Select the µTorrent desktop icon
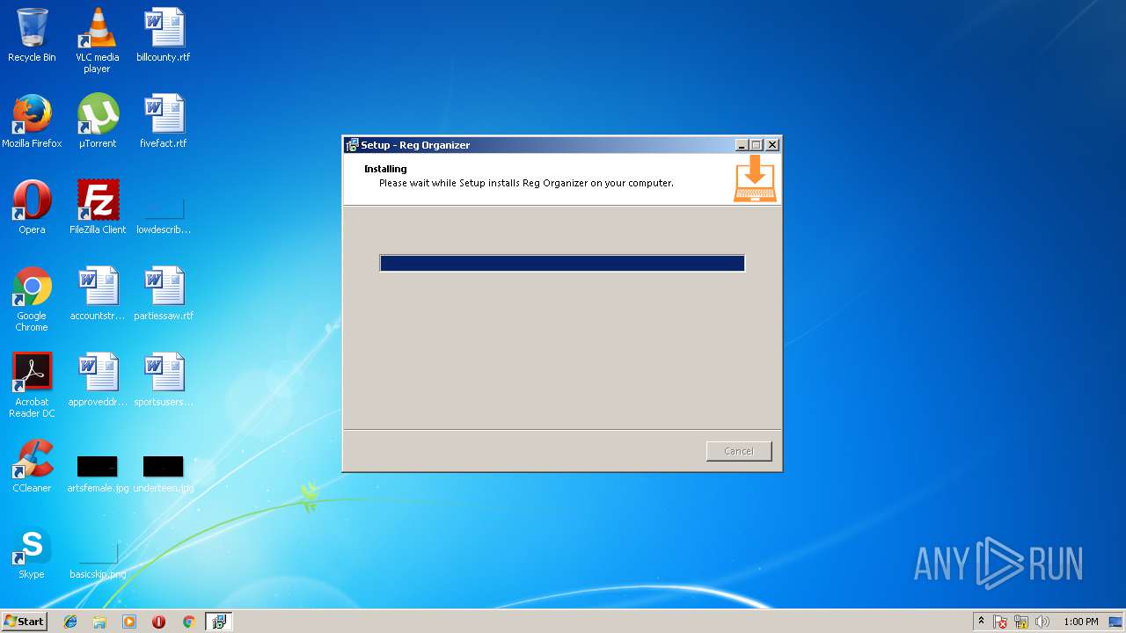Screen dimensions: 1126x633 pos(98,121)
